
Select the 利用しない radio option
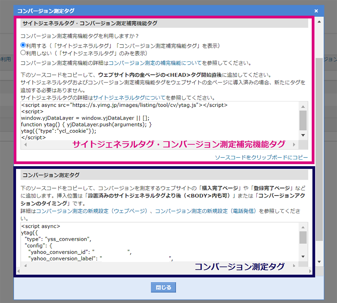coord(23,52)
